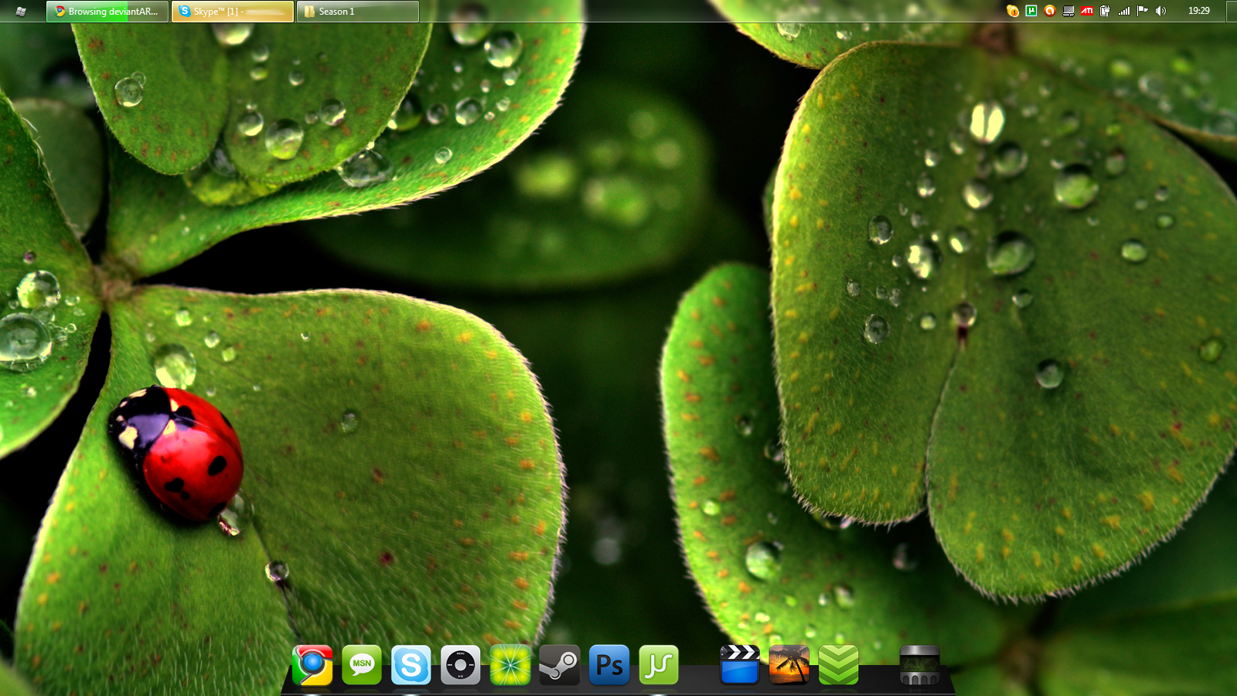Image resolution: width=1237 pixels, height=696 pixels.
Task: Open the palm sunset pictures dock icon
Action: click(x=789, y=665)
